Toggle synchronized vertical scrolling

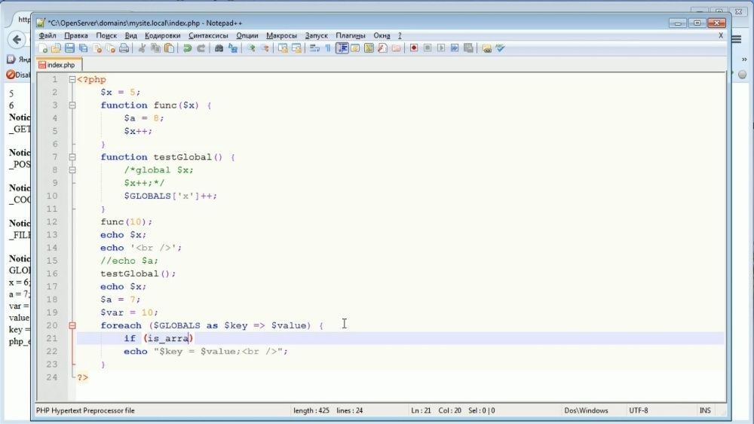283,48
